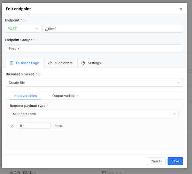Expand the Create file business process dropdown
Viewport: 192px width, 174px height.
pos(94,83)
